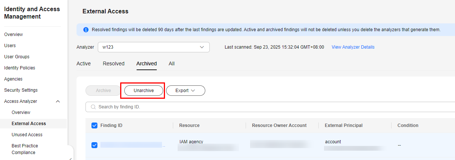Open the Analyzer w123 dropdown
Image resolution: width=455 pixels, height=160 pixels.
click(x=153, y=47)
